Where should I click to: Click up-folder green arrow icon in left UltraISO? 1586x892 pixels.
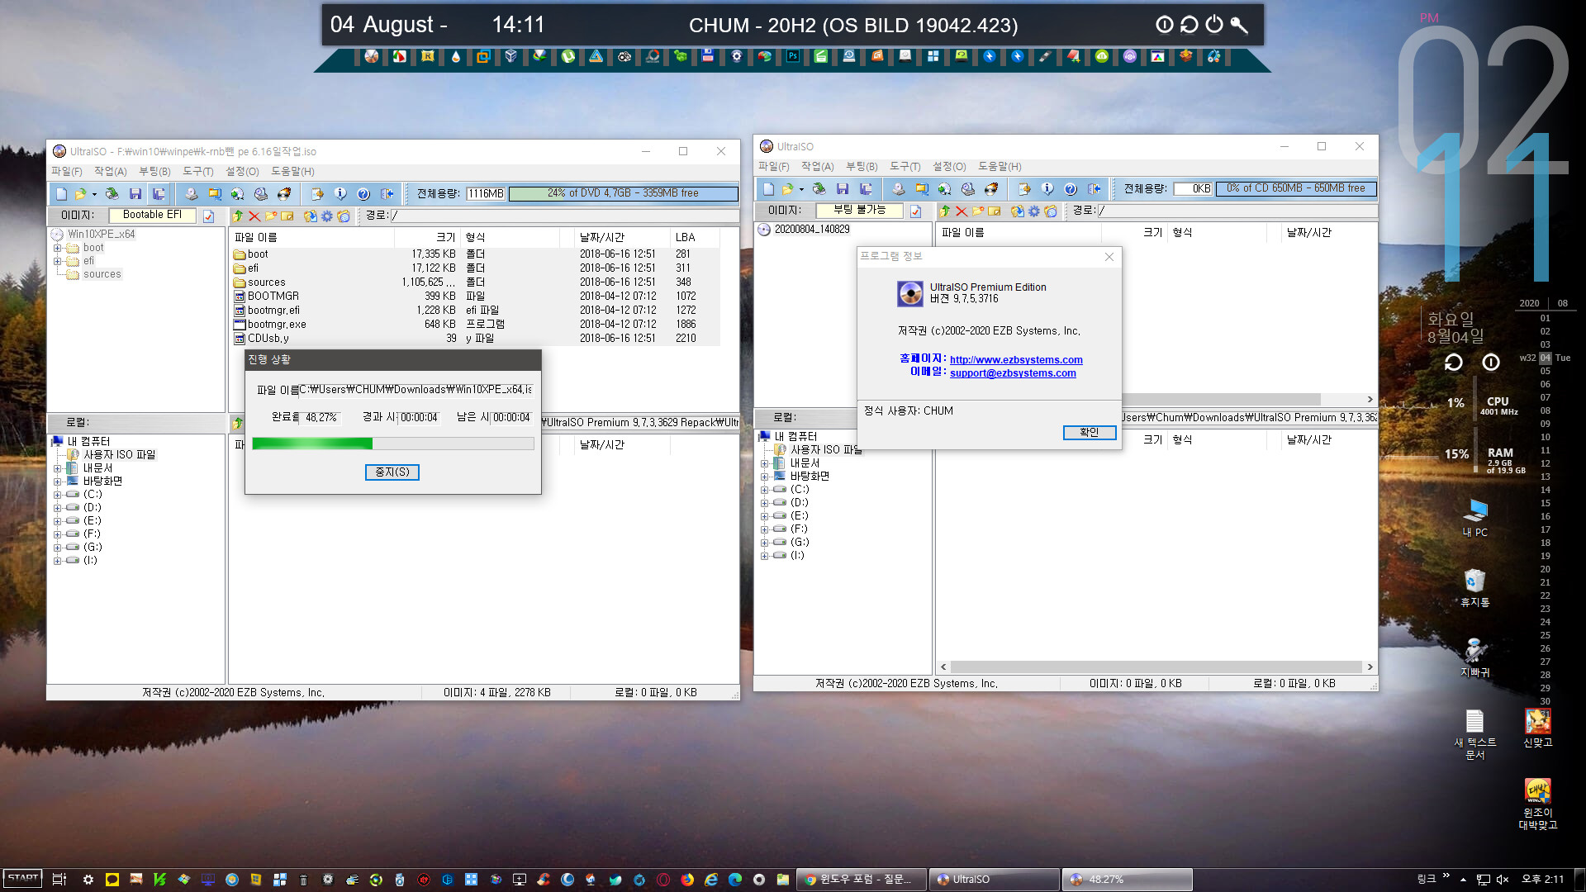tap(238, 216)
